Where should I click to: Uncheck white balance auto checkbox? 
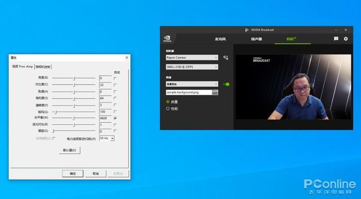click(x=115, y=118)
